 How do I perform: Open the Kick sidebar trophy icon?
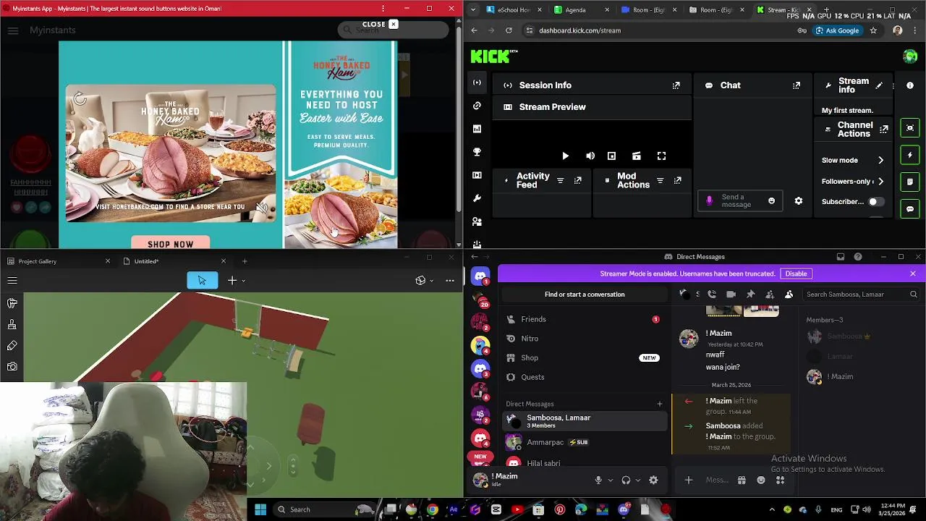[477, 152]
